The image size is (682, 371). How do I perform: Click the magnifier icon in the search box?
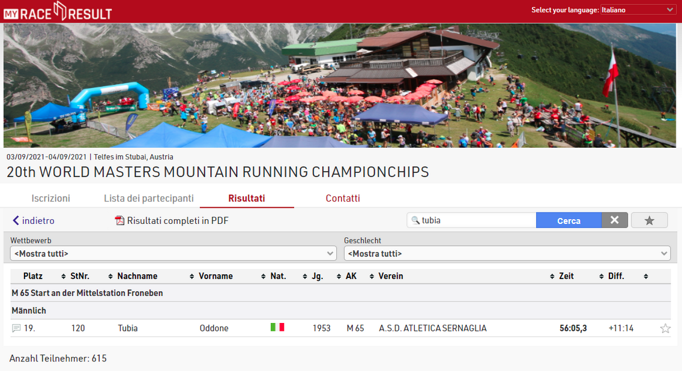pos(415,220)
